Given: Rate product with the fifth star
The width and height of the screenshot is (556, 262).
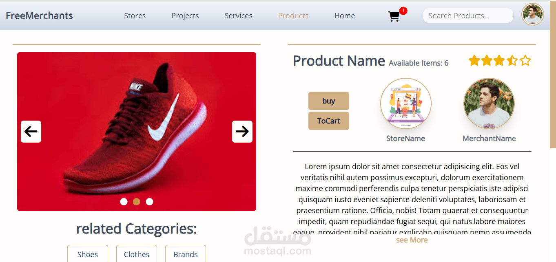Looking at the screenshot, I should click(525, 61).
